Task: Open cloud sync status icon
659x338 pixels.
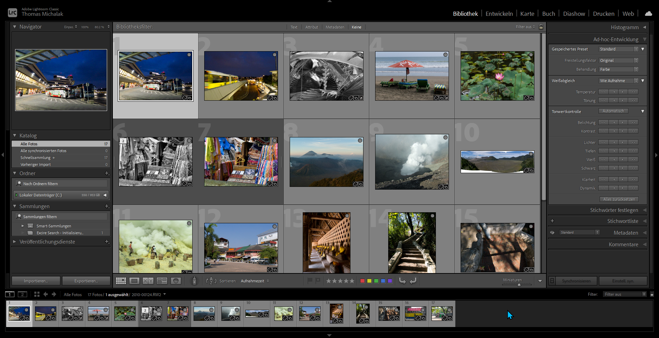Action: tap(648, 14)
